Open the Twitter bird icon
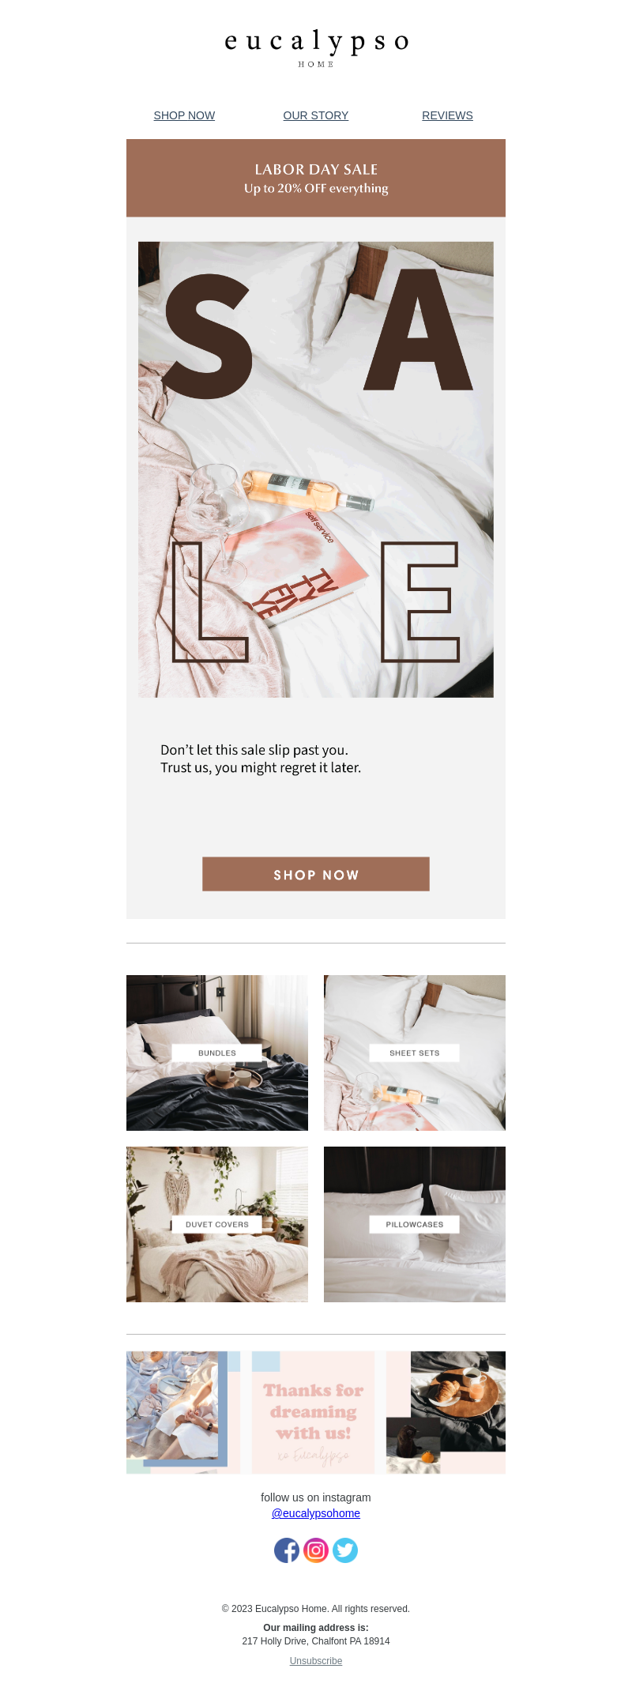The image size is (632, 1695). pyautogui.click(x=345, y=1550)
